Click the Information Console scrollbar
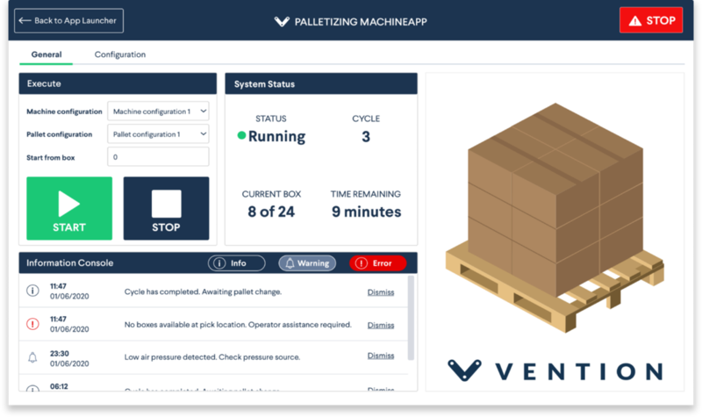 (411, 318)
